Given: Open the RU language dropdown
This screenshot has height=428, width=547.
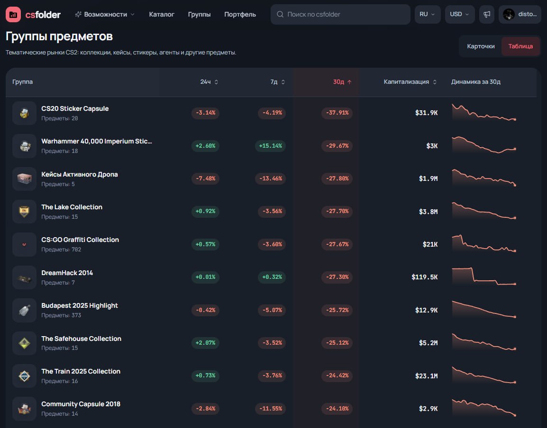Looking at the screenshot, I should 428,14.
